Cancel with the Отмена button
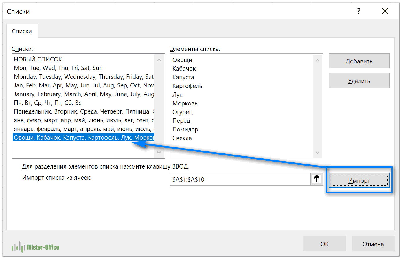 click(x=373, y=244)
